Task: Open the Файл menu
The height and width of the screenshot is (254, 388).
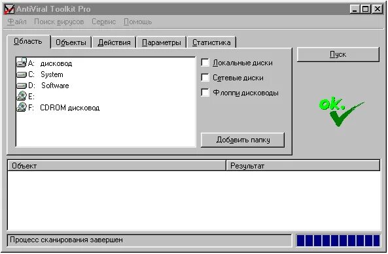Action: point(17,22)
